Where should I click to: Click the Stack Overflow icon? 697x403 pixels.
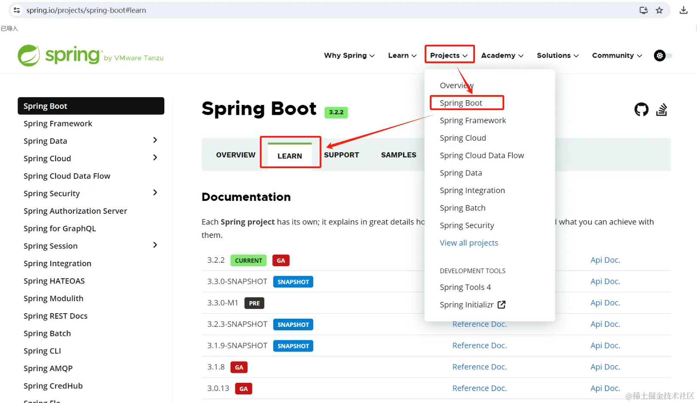pos(662,109)
